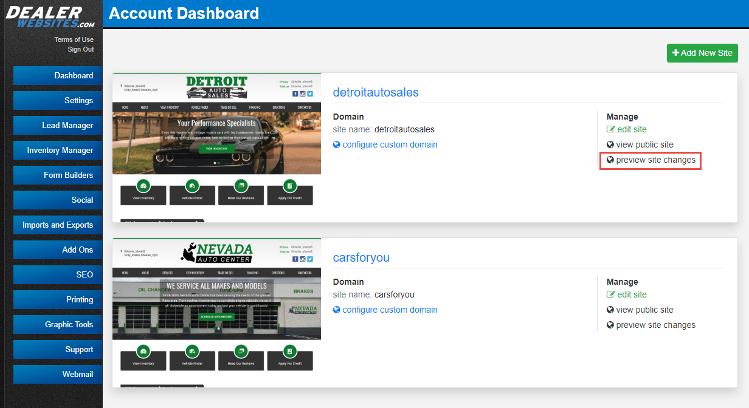
Task: Click globe icon beside carsforyou configure custom domain
Action: (x=337, y=310)
